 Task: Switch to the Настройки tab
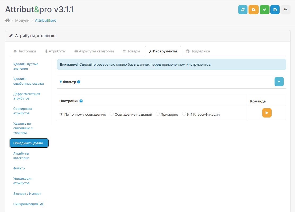pyautogui.click(x=24, y=51)
